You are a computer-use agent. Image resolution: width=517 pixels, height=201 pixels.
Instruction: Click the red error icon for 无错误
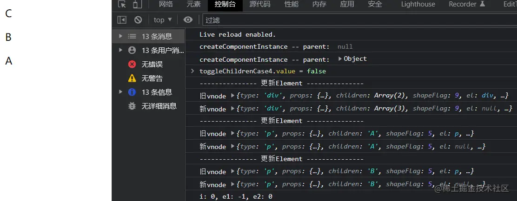(132, 64)
